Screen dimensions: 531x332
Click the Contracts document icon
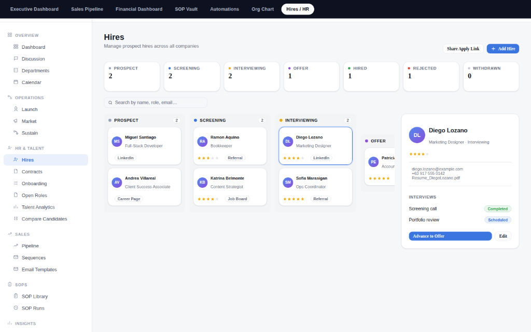(x=16, y=171)
